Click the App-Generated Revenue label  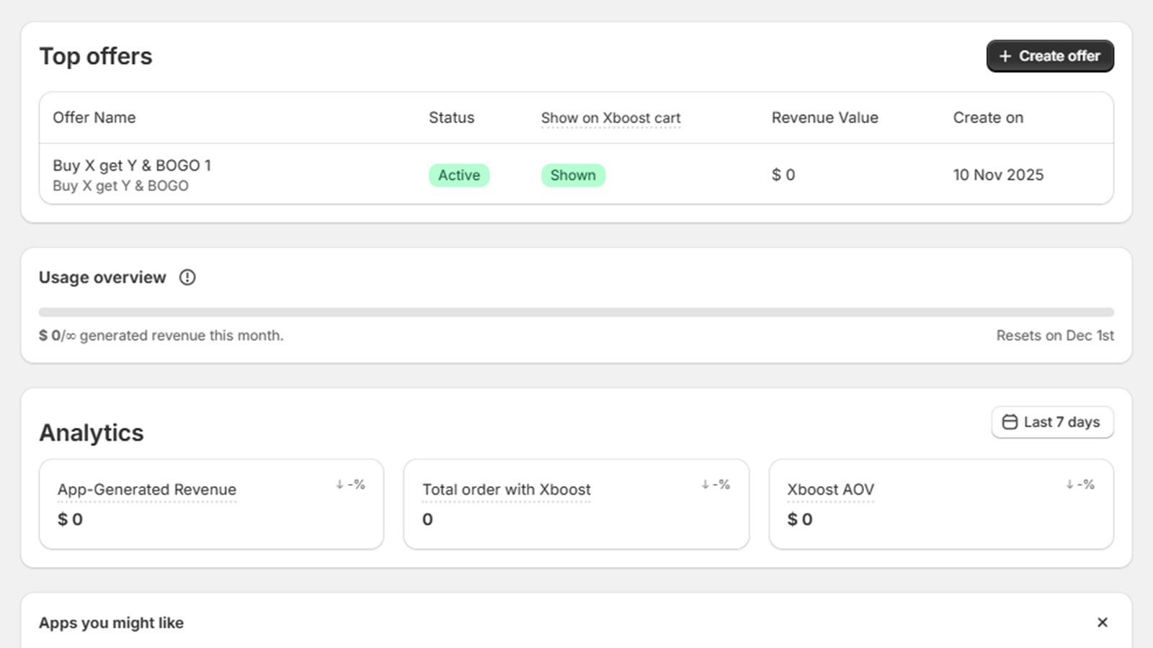click(x=147, y=490)
